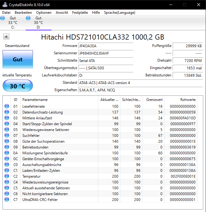Switch to drive C: tab at 33 °C
206x212 pixels.
tap(13, 23)
